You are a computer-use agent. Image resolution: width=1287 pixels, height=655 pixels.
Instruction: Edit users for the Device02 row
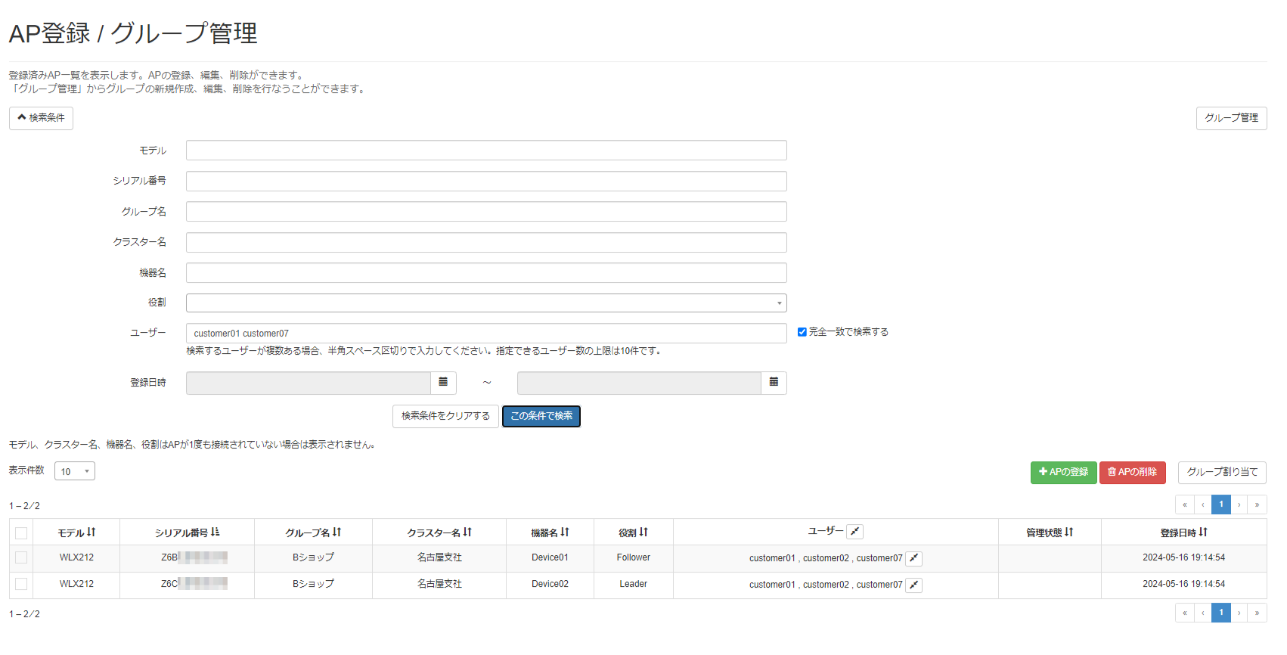tap(913, 585)
